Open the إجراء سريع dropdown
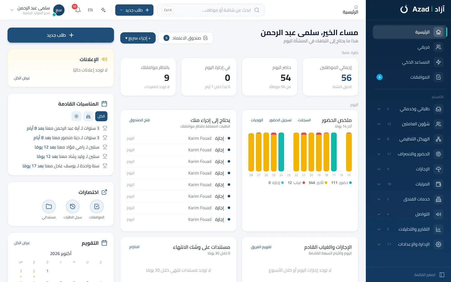This screenshot has width=451, height=282. pos(138,38)
